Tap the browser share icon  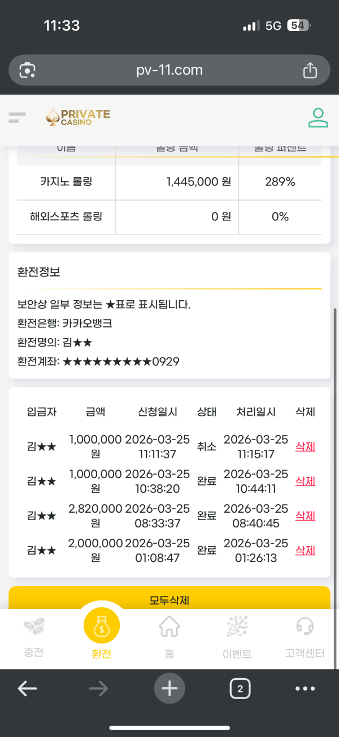tap(310, 70)
